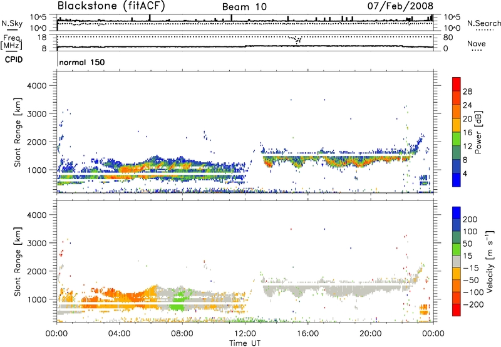
Task: Click the blue bottom of power color bar
Action: click(457, 180)
